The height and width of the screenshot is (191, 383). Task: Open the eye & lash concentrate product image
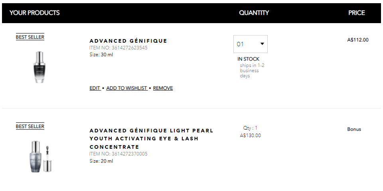pos(41,156)
